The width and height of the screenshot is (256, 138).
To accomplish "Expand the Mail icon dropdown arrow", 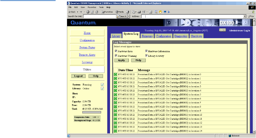I will (136, 12).
